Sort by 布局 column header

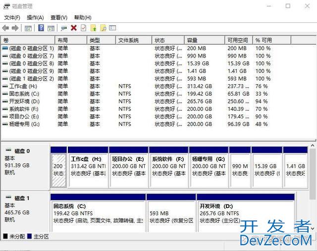coord(71,40)
